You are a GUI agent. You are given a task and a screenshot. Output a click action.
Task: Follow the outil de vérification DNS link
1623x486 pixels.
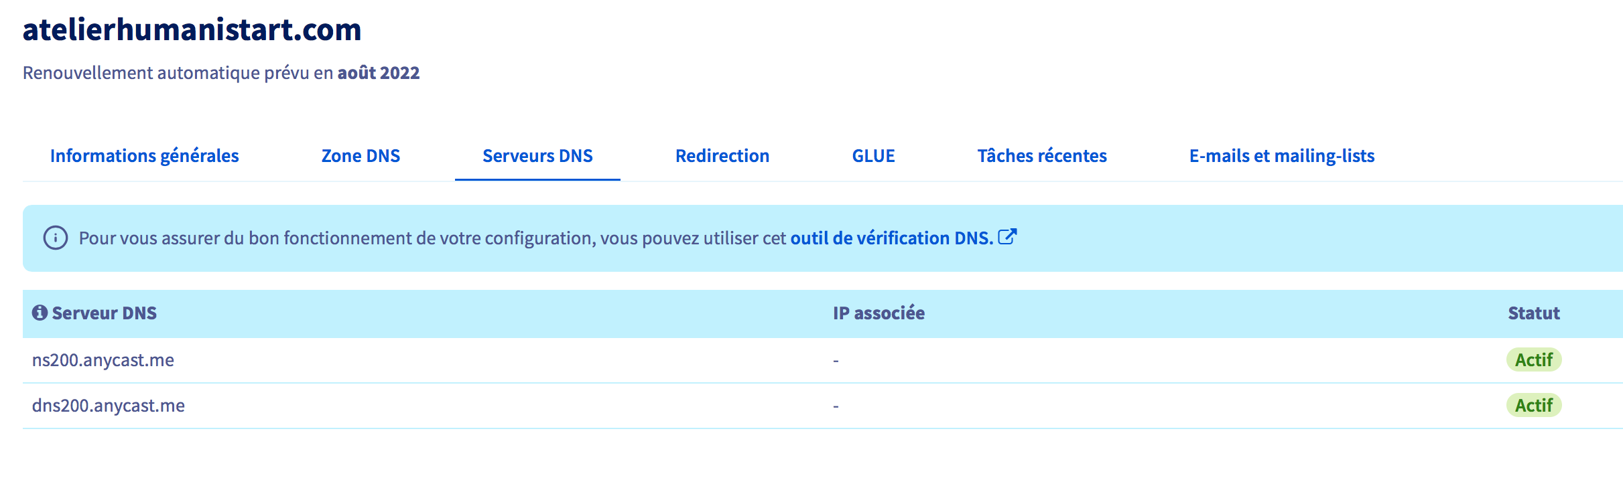pyautogui.click(x=891, y=238)
